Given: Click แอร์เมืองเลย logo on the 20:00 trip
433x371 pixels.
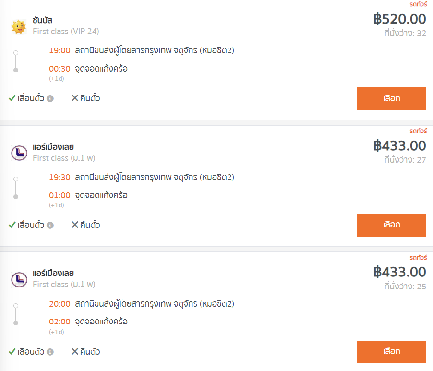Looking at the screenshot, I should [19, 280].
